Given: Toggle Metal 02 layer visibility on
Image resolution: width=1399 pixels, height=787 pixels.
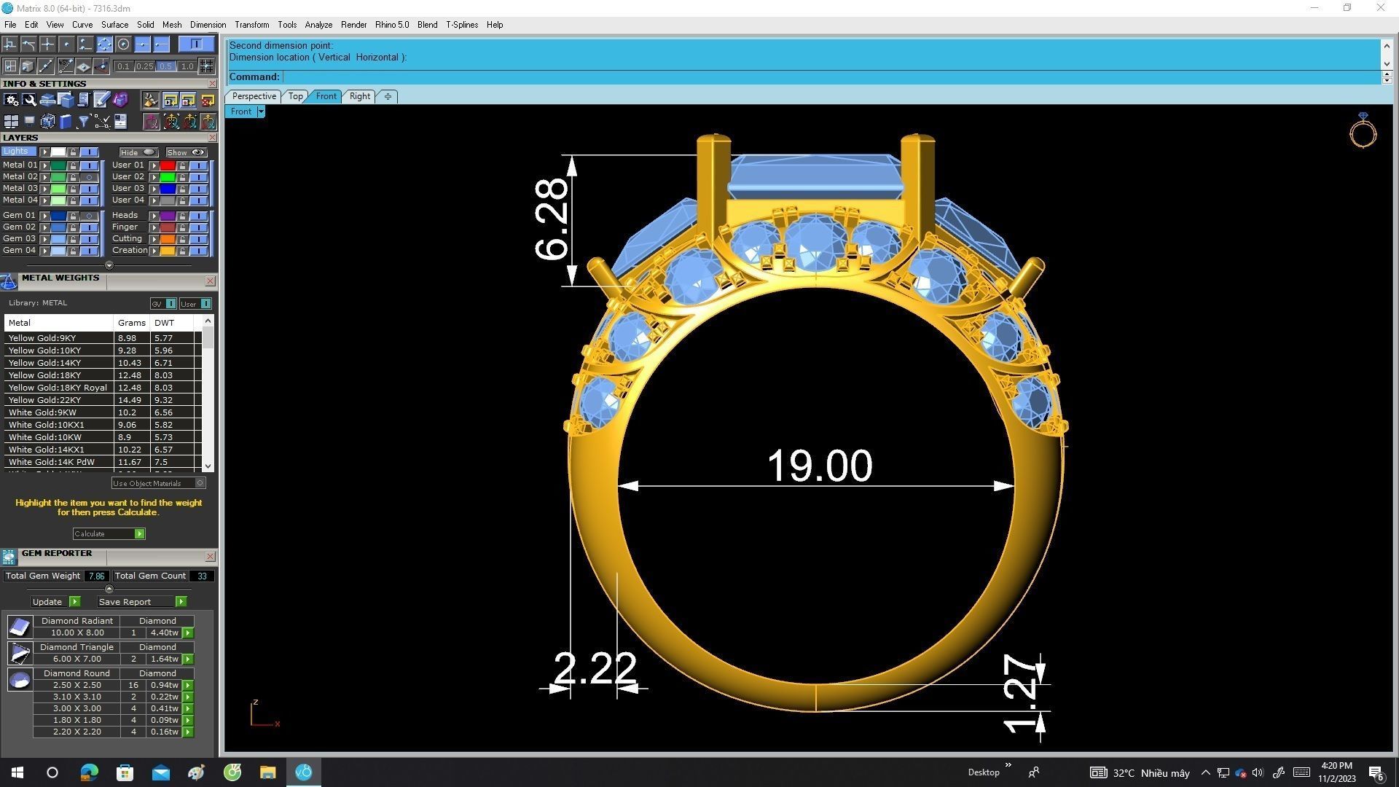Looking at the screenshot, I should click(x=89, y=177).
